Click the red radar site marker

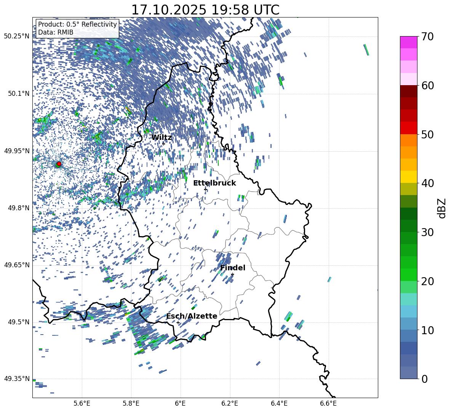point(59,164)
